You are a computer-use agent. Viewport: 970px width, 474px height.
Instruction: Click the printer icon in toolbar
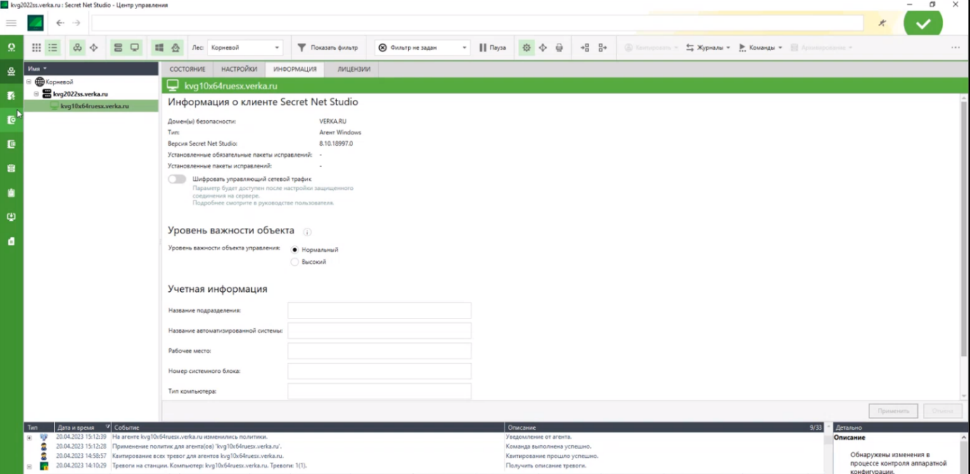pos(559,48)
